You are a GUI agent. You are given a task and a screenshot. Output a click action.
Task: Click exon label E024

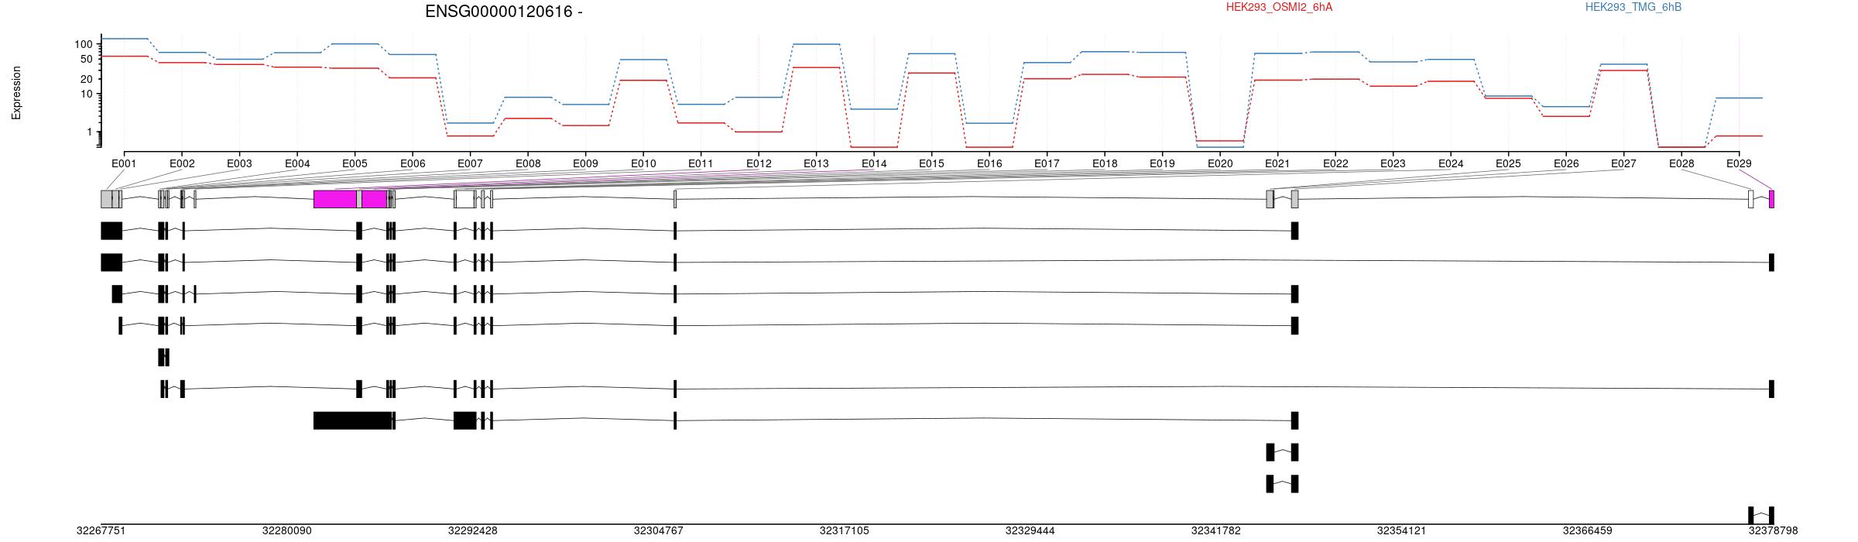click(1451, 163)
